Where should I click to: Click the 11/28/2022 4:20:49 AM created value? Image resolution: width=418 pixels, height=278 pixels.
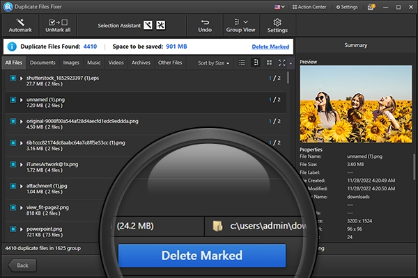[x=371, y=181]
